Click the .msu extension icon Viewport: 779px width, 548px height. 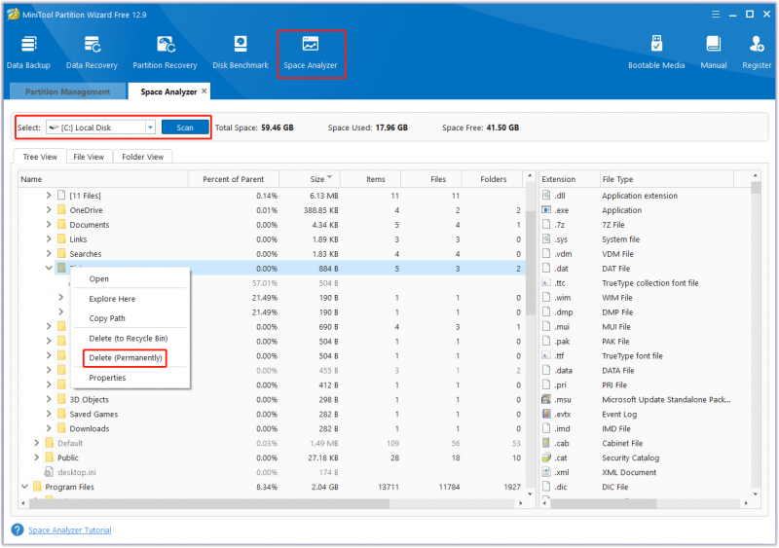point(546,399)
